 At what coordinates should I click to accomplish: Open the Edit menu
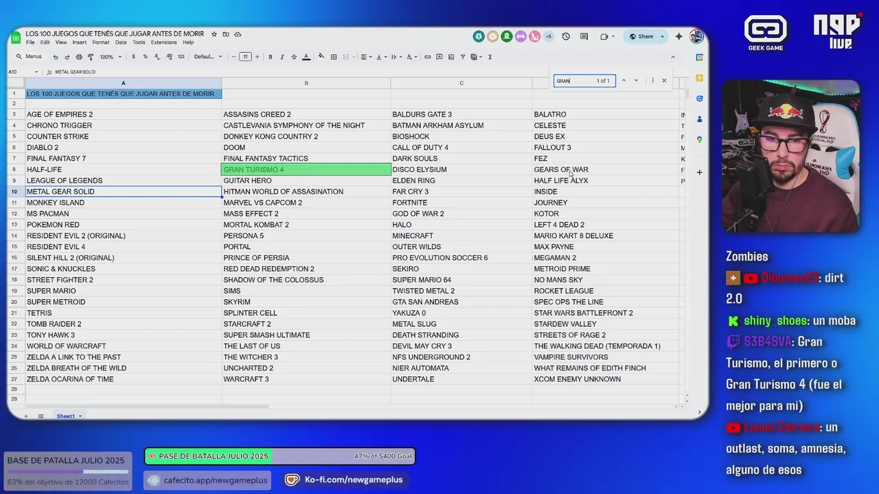(45, 43)
